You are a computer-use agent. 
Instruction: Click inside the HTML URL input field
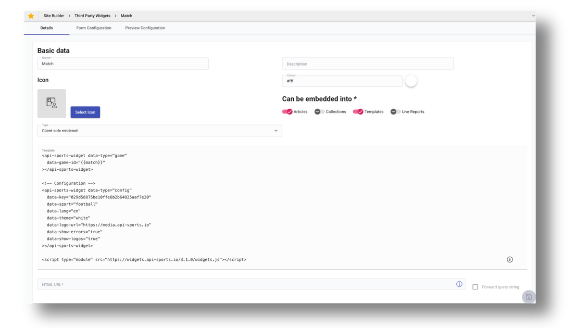point(208,284)
